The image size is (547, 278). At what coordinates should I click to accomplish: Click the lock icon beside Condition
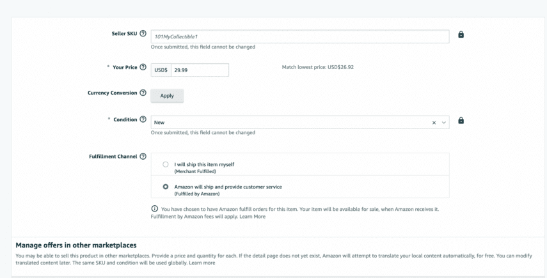461,121
